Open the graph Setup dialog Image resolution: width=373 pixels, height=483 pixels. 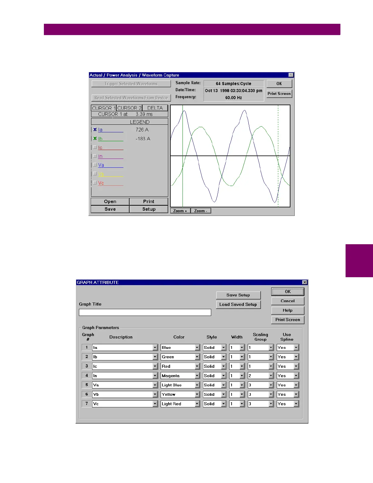click(149, 209)
